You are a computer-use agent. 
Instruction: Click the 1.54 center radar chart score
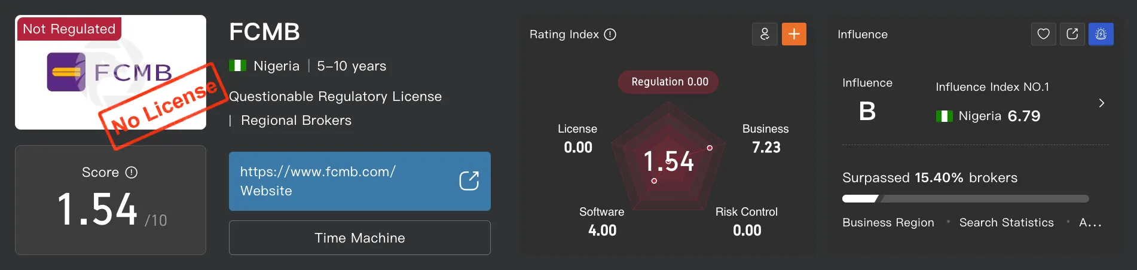(669, 161)
